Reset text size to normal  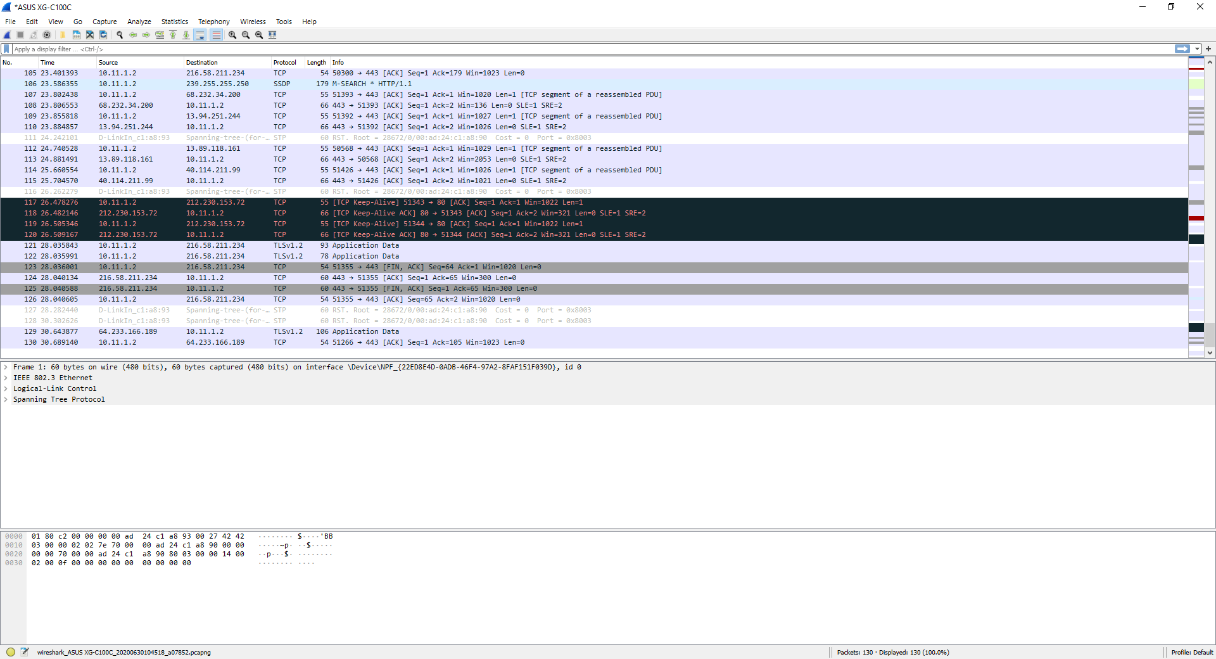tap(259, 35)
